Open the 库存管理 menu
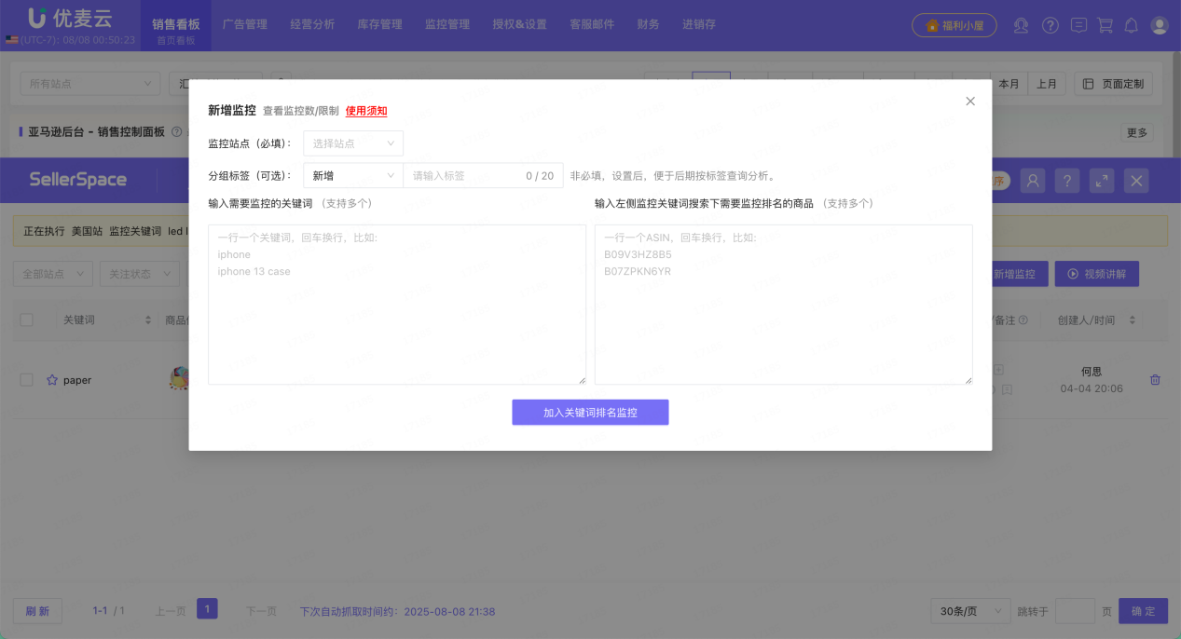1181x639 pixels. [x=379, y=24]
